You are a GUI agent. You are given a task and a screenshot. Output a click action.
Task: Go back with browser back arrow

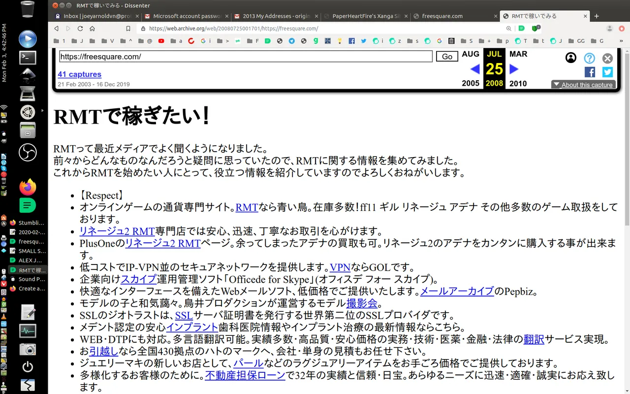coord(56,29)
